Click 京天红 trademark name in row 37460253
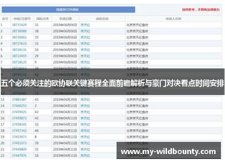The width and height of the screenshot is (225, 163). 85,106
